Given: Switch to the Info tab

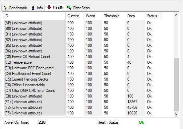Looking at the screenshot, I should (x=37, y=8).
